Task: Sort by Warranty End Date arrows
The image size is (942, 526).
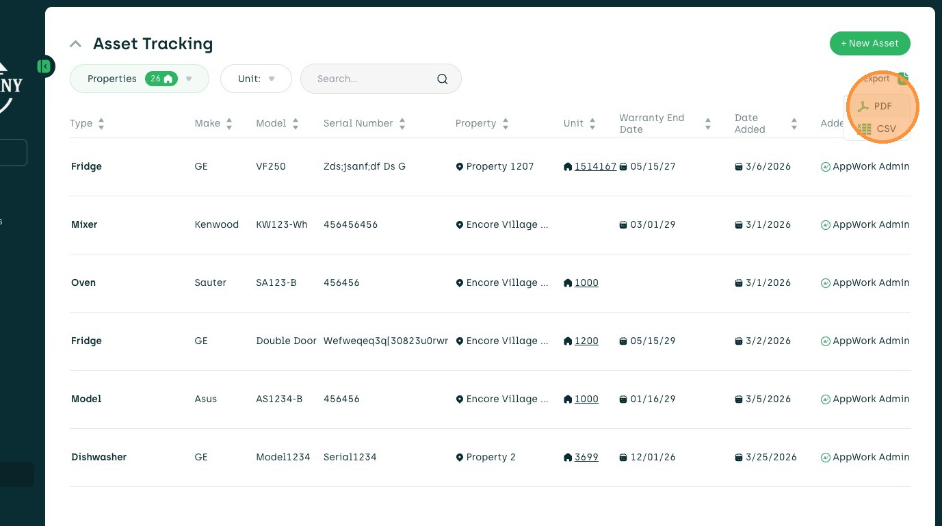Action: [x=708, y=124]
